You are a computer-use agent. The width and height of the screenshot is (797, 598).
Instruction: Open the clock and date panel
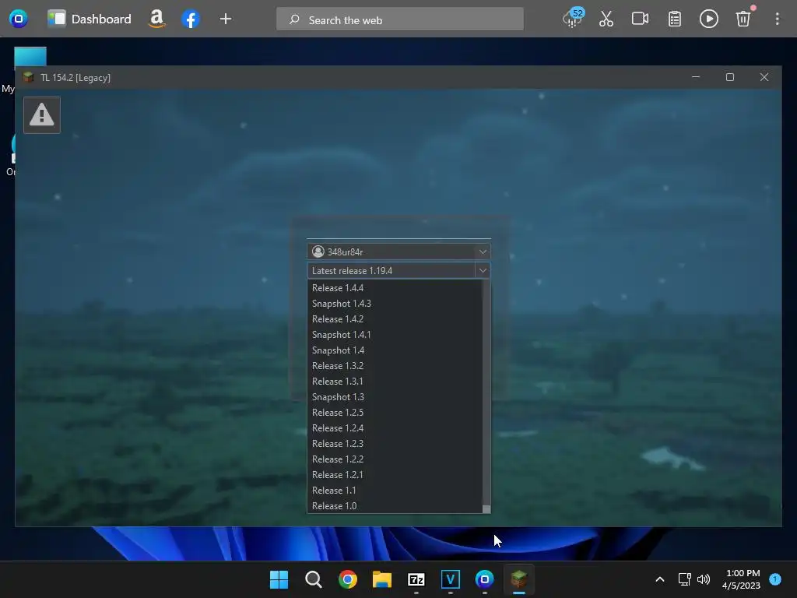tap(743, 579)
